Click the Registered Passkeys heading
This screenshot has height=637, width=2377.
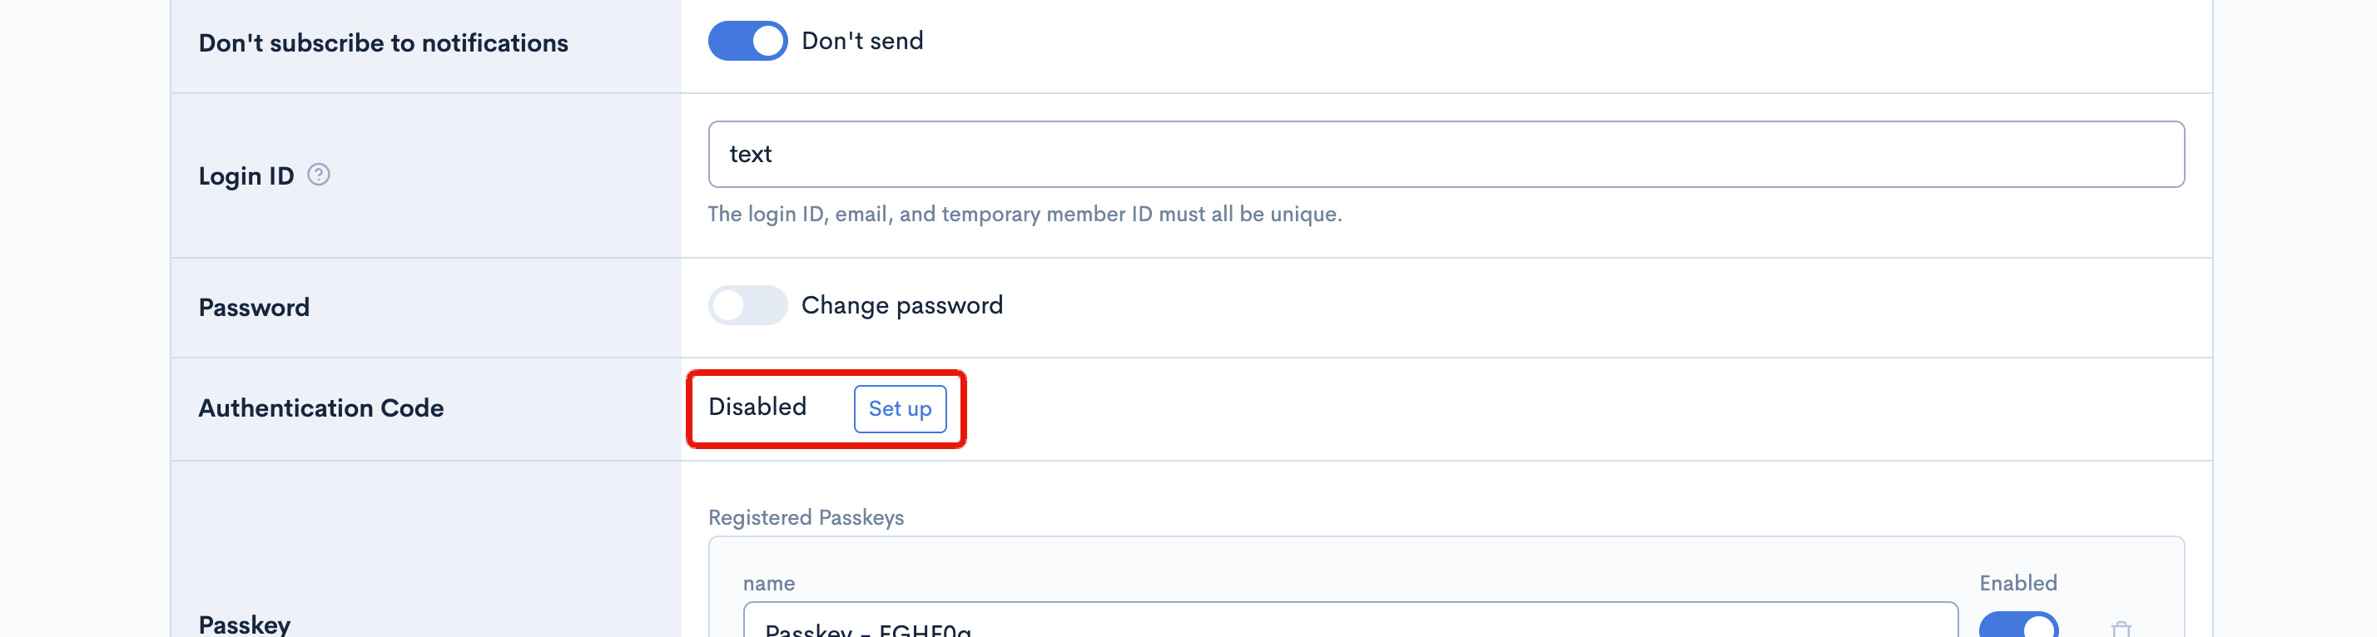point(805,517)
